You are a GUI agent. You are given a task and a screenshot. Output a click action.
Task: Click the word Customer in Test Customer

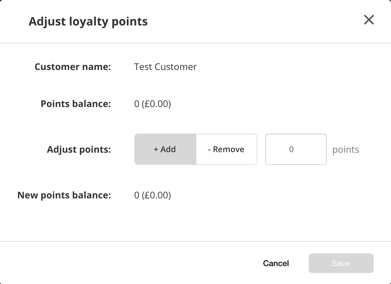pos(176,67)
